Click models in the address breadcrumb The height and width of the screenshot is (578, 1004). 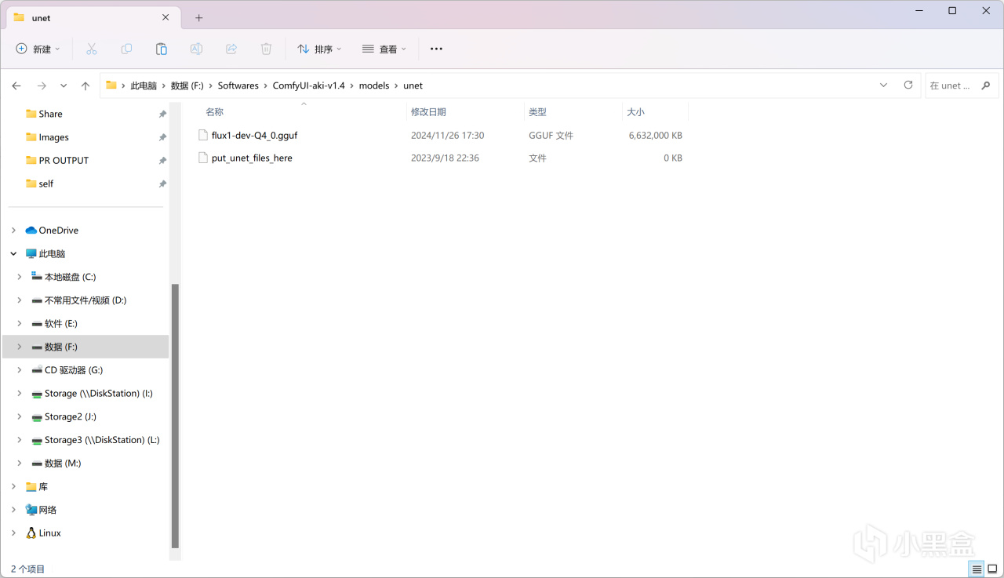[374, 85]
